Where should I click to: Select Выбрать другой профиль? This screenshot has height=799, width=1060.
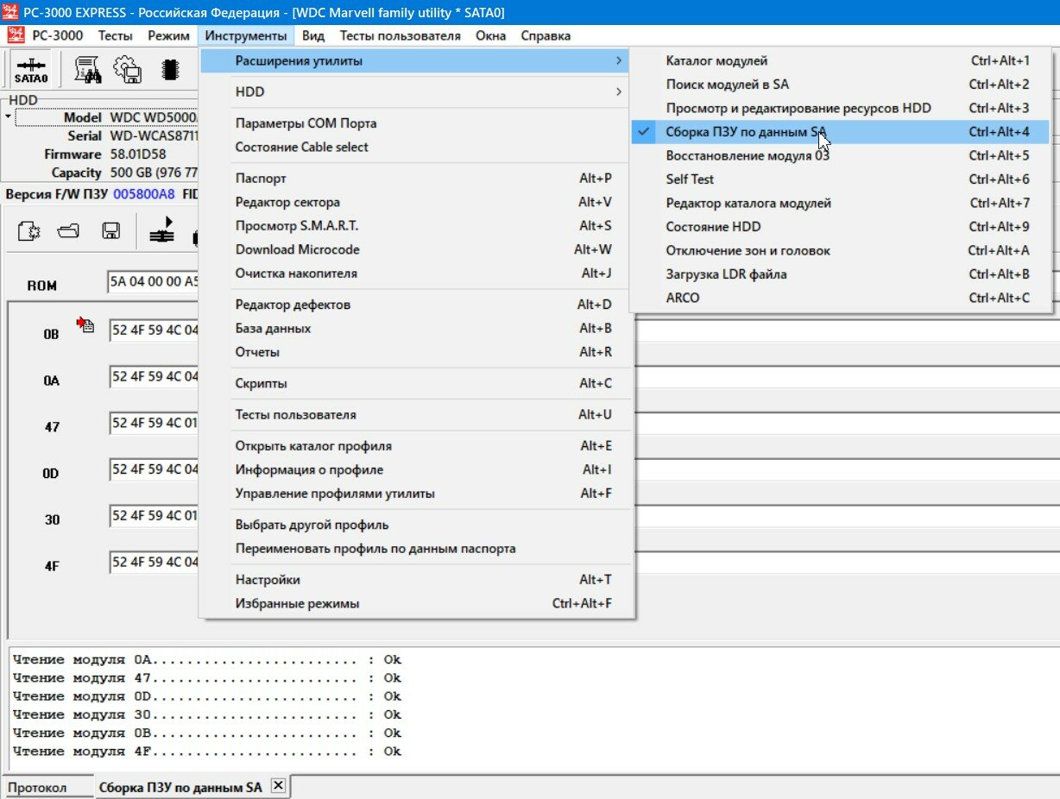point(417,525)
